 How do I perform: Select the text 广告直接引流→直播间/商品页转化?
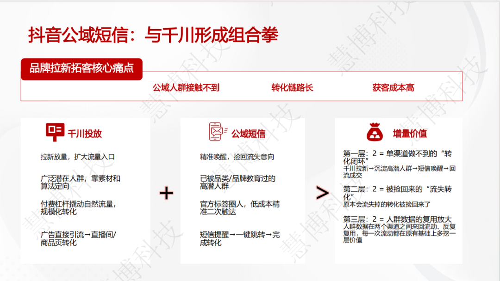click(78, 238)
